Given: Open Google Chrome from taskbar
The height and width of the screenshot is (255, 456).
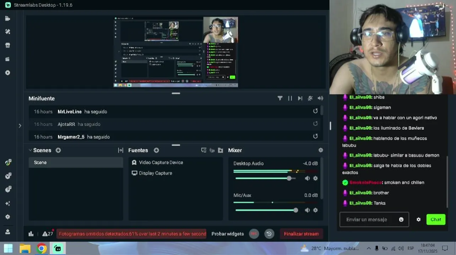Looking at the screenshot, I should pyautogui.click(x=41, y=249).
